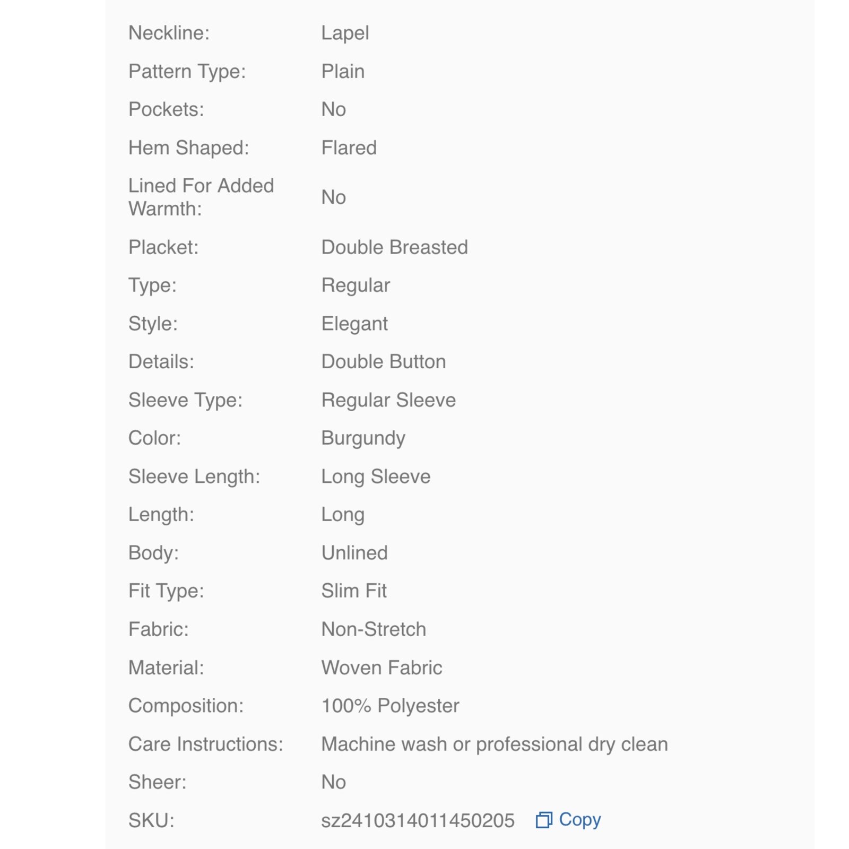The width and height of the screenshot is (849, 849).
Task: Click the Care Instructions value text
Action: [x=495, y=744]
